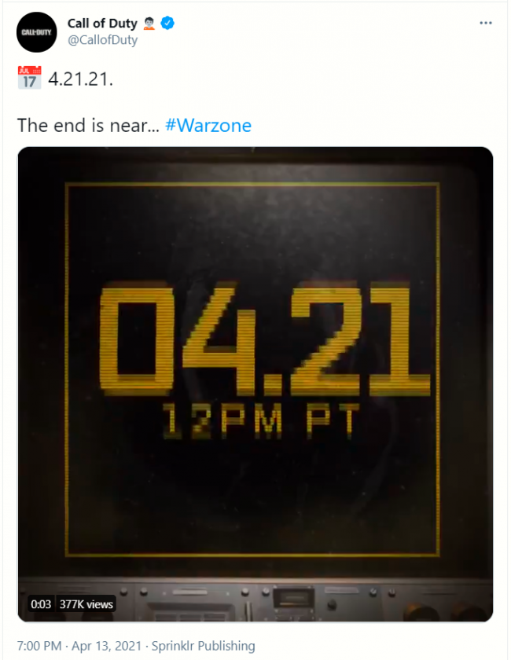Image resolution: width=511 pixels, height=660 pixels.
Task: Click the CALL·OF·DUTY logo inside the avatar
Action: click(x=36, y=31)
